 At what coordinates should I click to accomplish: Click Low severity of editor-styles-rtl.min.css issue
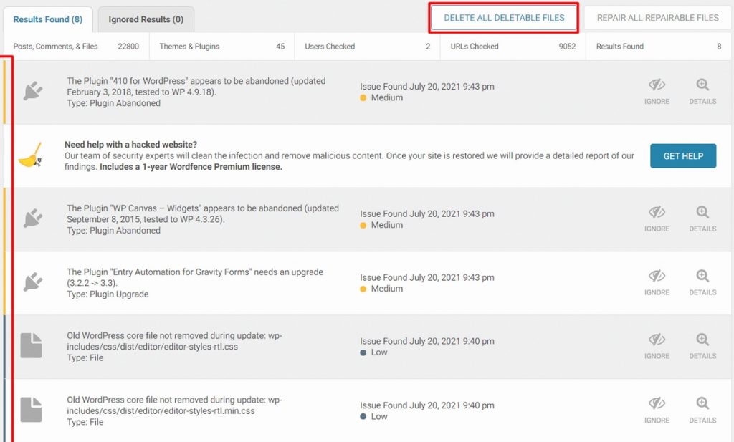373,416
